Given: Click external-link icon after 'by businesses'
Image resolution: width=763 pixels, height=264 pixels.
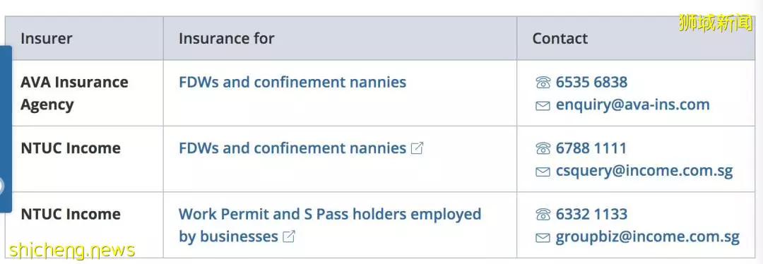Looking at the screenshot, I should 289,236.
